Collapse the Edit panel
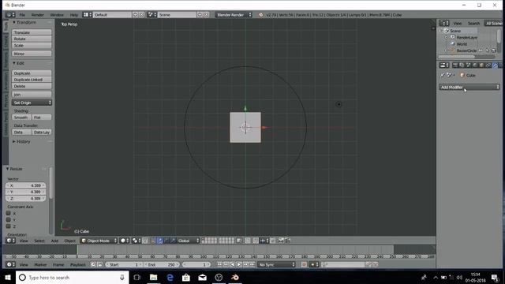This screenshot has width=505, height=284. tap(14, 63)
